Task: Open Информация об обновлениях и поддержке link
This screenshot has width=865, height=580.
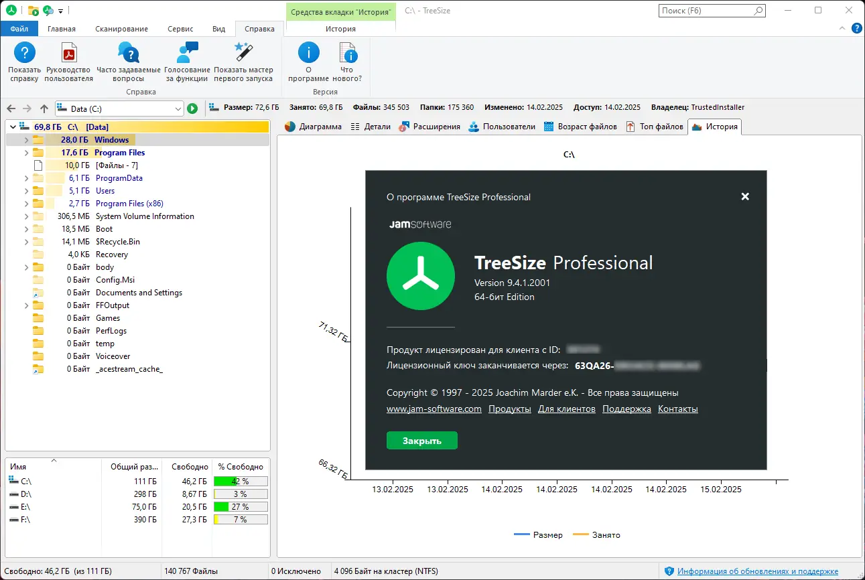Action: click(758, 571)
